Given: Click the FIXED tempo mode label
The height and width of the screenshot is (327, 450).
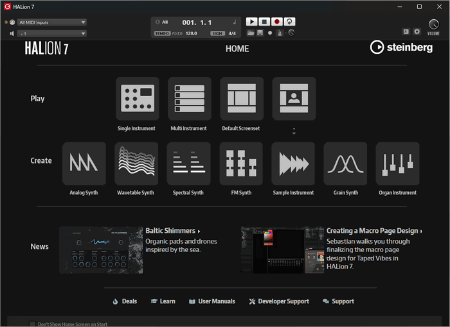Looking at the screenshot, I should 177,33.
